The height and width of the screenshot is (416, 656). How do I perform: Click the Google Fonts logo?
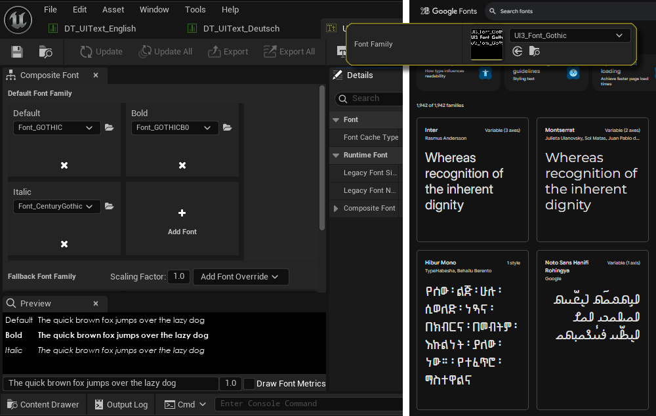pos(449,11)
